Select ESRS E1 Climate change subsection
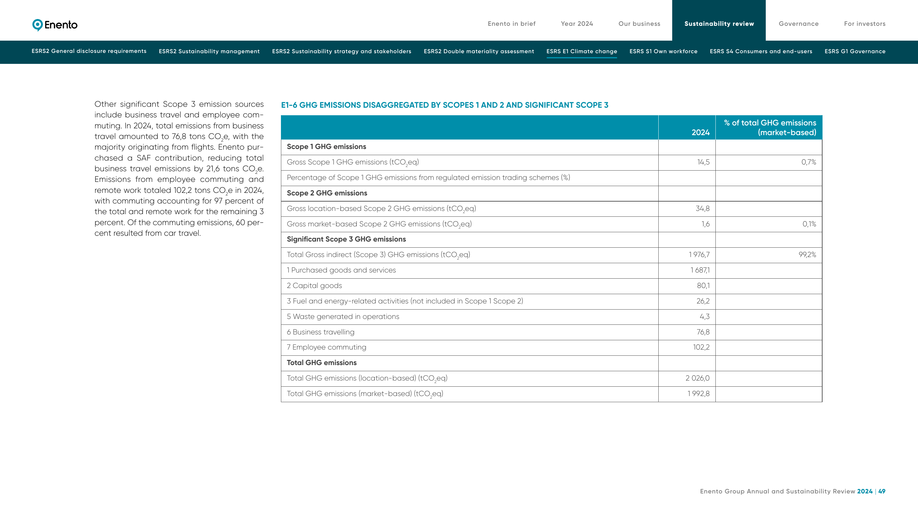Image resolution: width=918 pixels, height=516 pixels. tap(582, 51)
